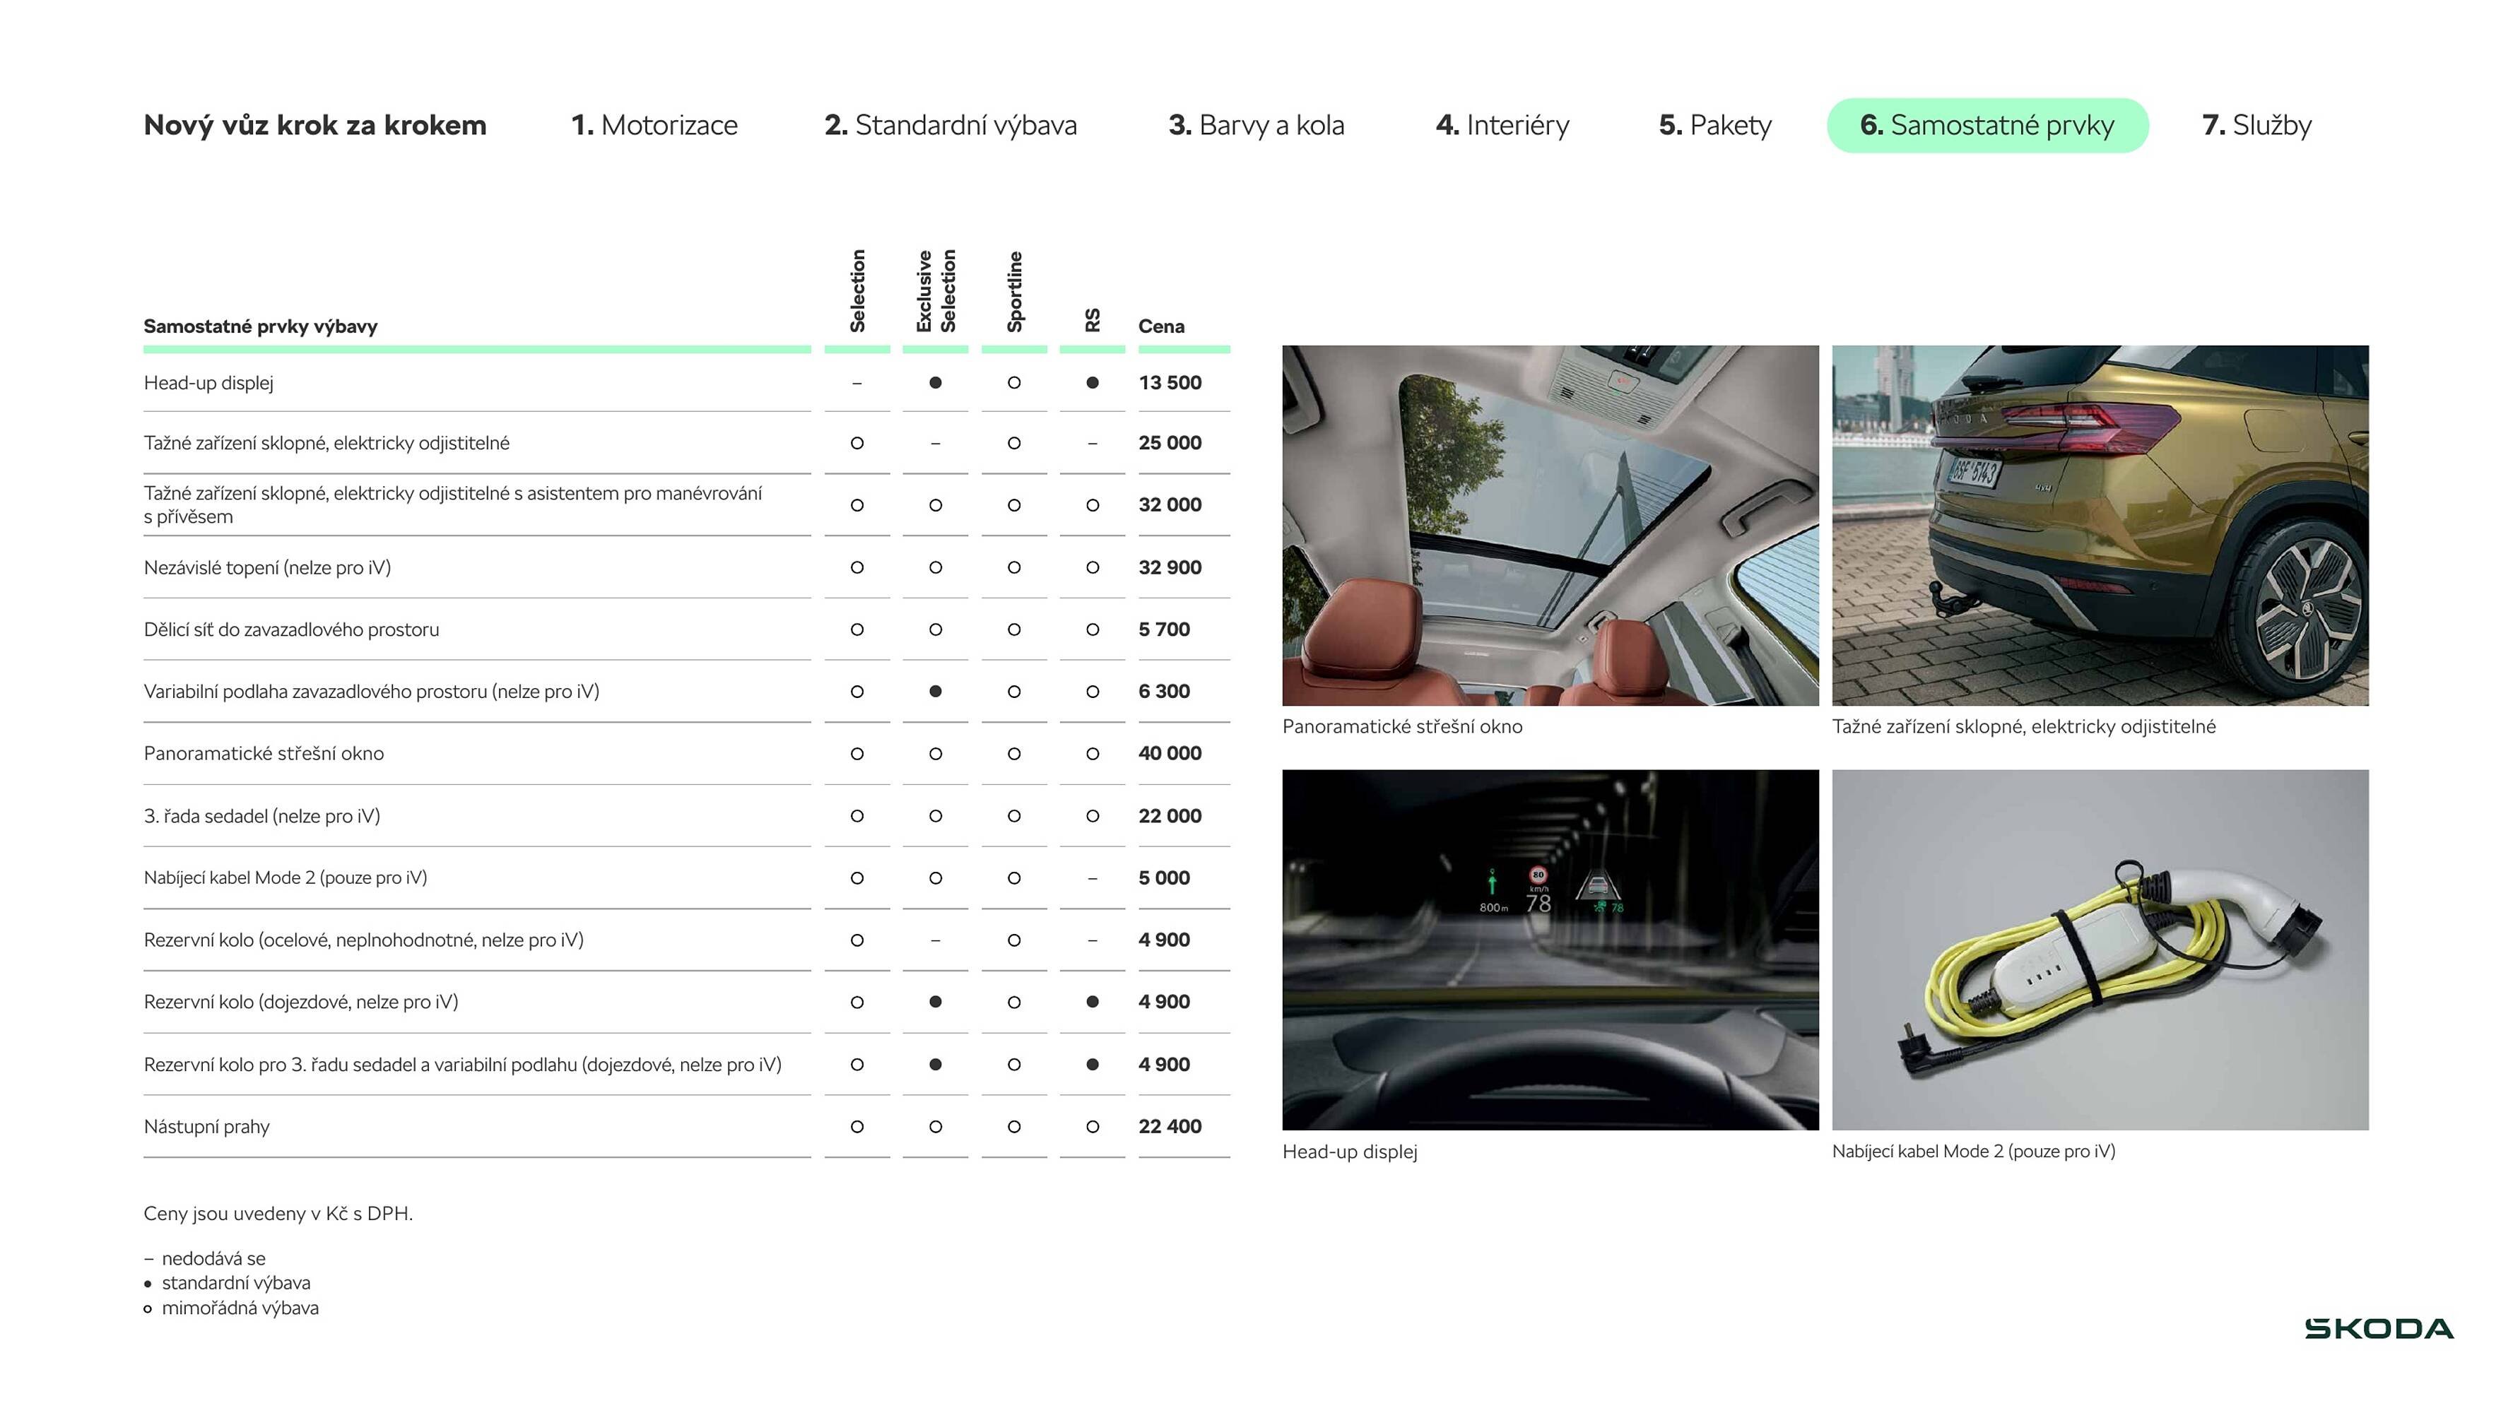2513x1413 pixels.
Task: Switch to Standardní výbava tab
Action: 951,125
